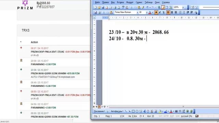Open fill color dropdown arrow in Drawing toolbar
Viewport: 219px width, 123px height.
pos(163,111)
